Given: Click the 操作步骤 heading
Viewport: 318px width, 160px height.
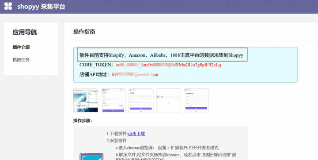Looking at the screenshot, I should (83, 120).
